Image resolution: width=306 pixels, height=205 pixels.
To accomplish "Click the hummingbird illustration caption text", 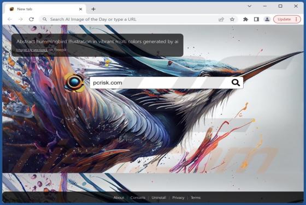I will [x=97, y=41].
